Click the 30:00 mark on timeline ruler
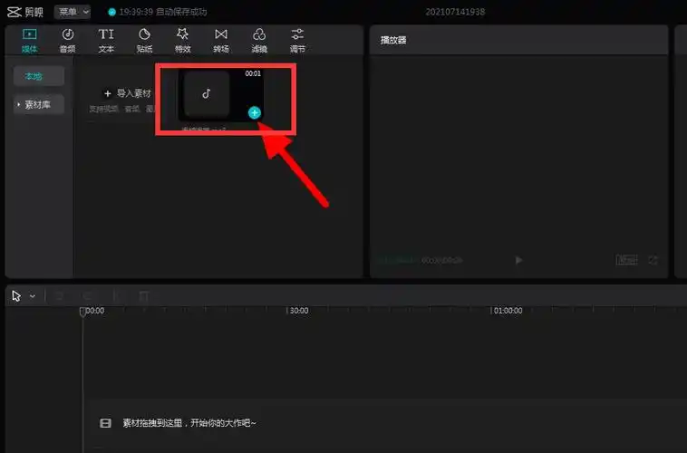The image size is (687, 453). tap(299, 311)
